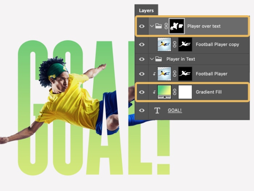The width and height of the screenshot is (254, 191).
Task: Click the type layer T icon
Action: [x=157, y=111]
